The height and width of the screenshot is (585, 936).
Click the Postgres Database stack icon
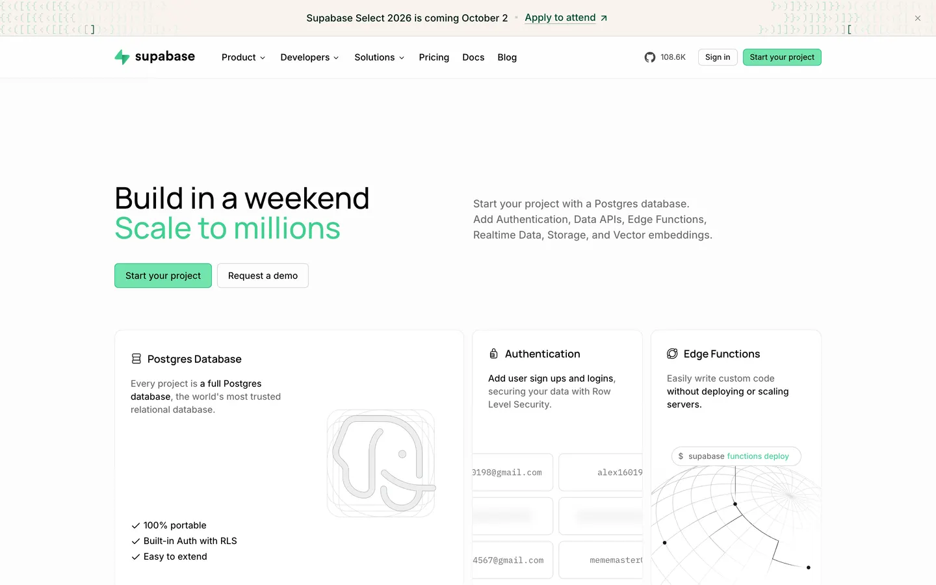coord(136,359)
